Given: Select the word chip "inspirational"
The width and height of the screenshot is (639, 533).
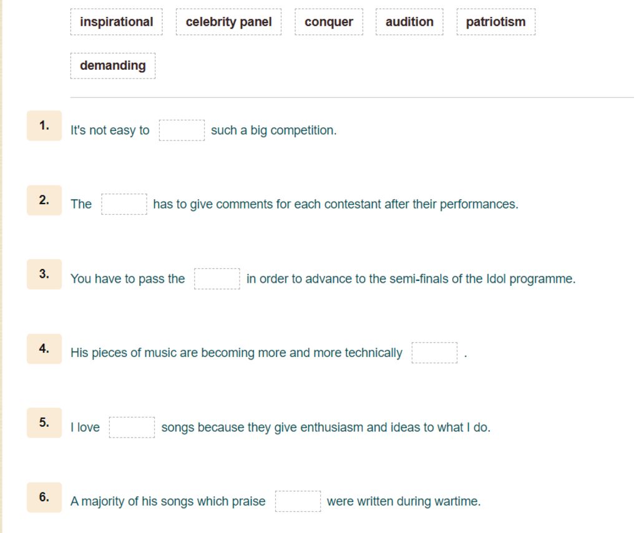Looking at the screenshot, I should point(116,22).
